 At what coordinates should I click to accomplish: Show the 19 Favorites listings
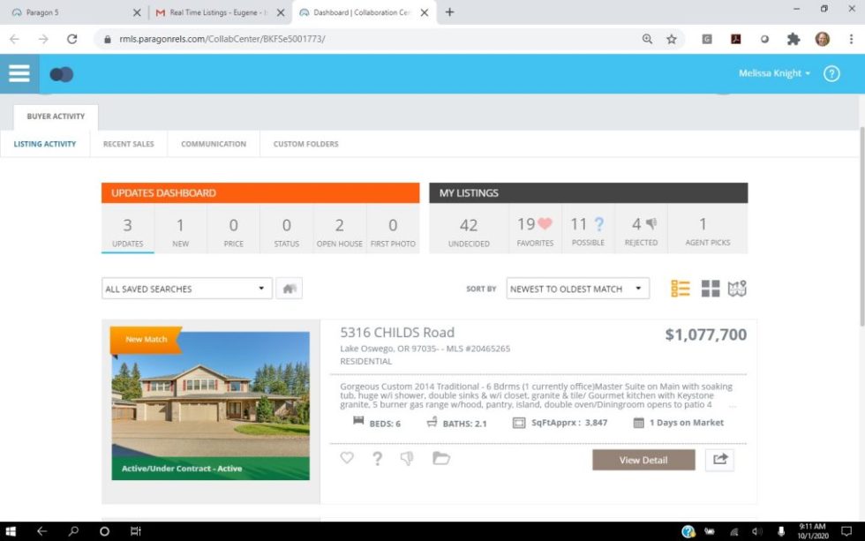click(x=535, y=232)
